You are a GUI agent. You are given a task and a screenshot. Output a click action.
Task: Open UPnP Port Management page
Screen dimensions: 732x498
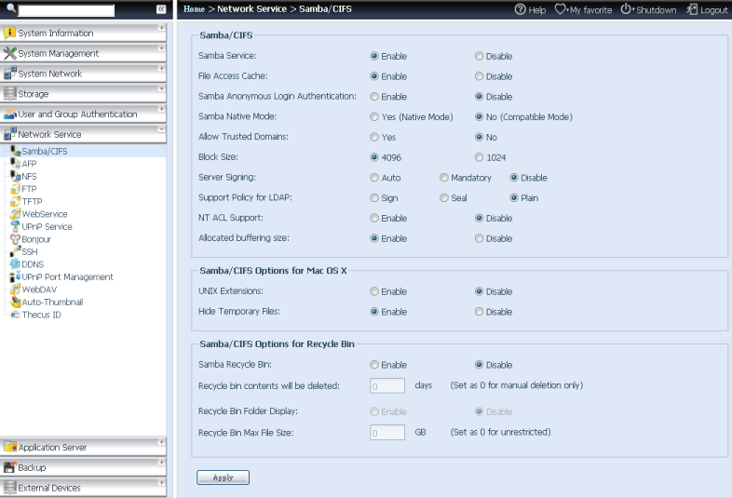point(67,276)
